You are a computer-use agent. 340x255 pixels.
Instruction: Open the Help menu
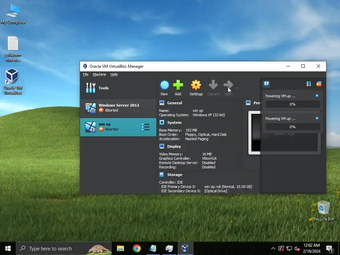coord(114,74)
